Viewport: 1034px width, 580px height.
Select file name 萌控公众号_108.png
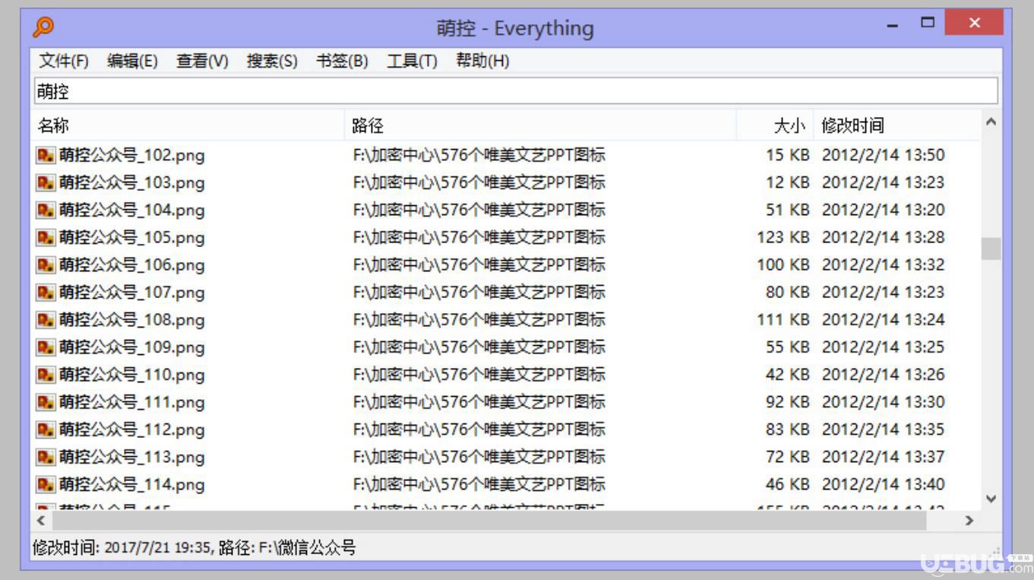pyautogui.click(x=132, y=320)
